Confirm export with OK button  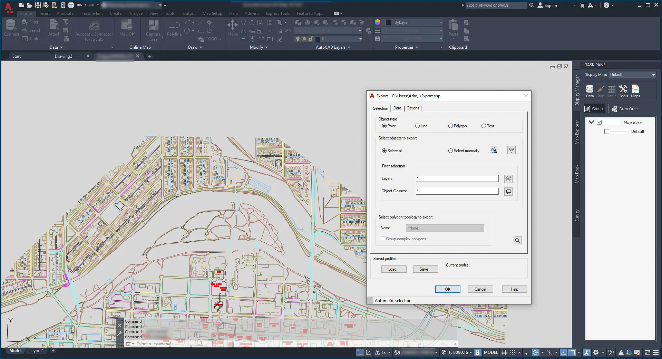447,289
